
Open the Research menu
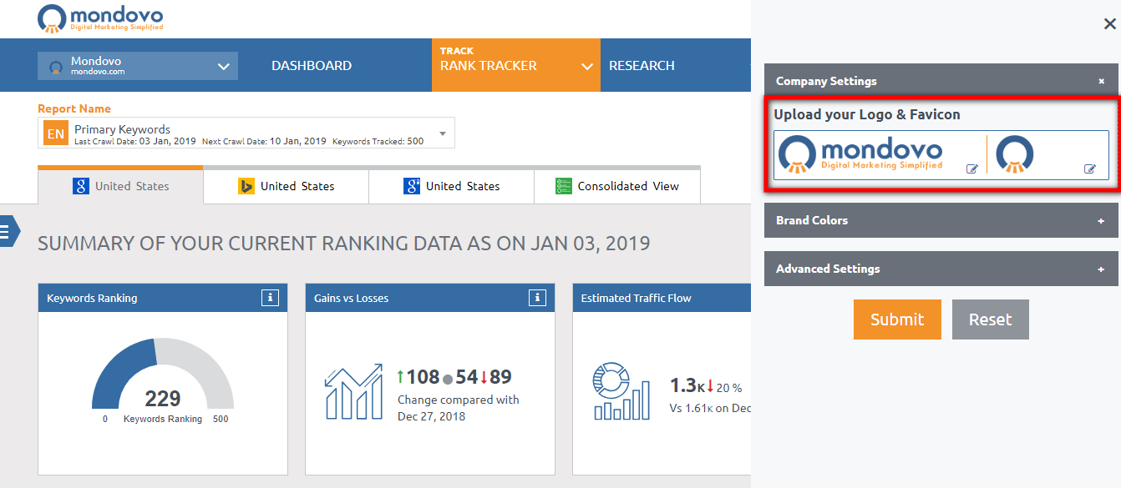click(642, 66)
